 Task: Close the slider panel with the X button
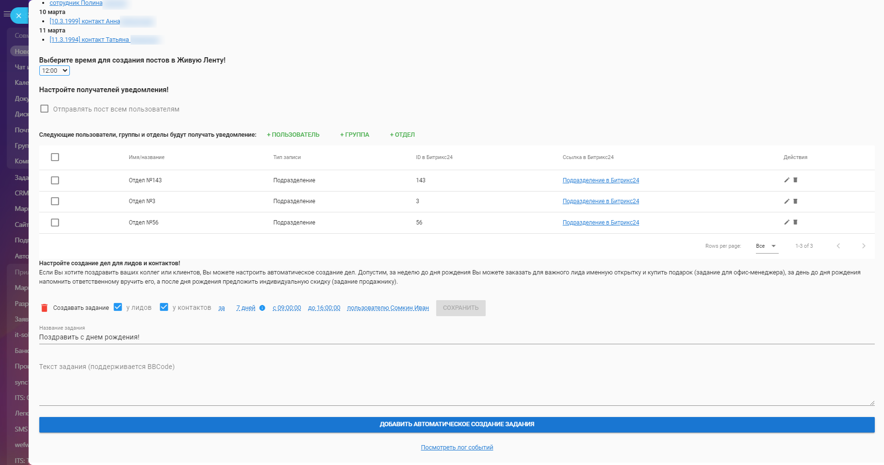point(18,16)
